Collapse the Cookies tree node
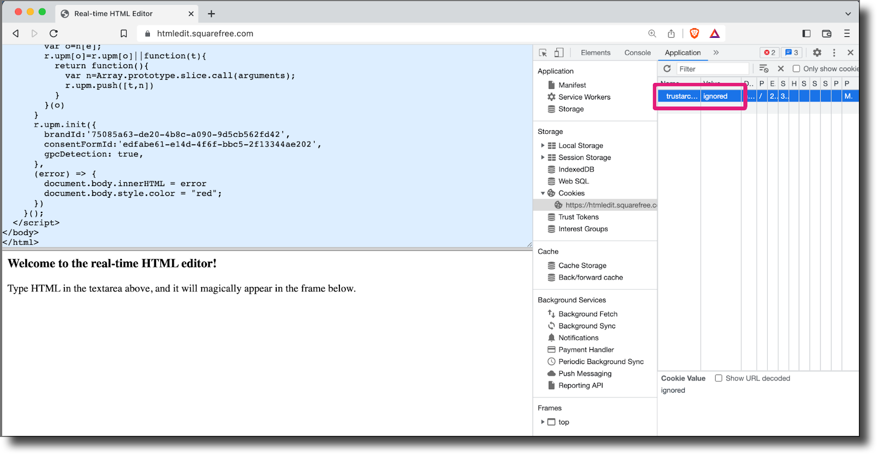877x454 pixels. pyautogui.click(x=543, y=193)
